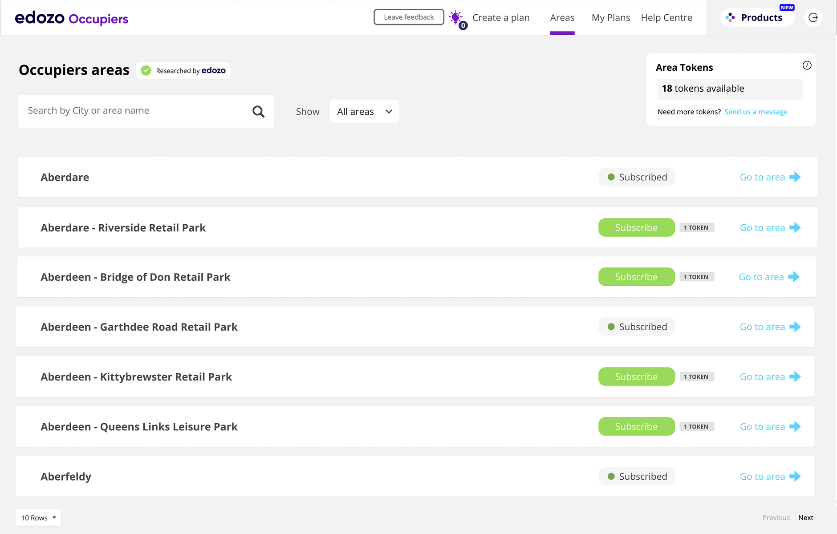Click the Aberdare area name
This screenshot has width=837, height=534.
click(x=65, y=177)
